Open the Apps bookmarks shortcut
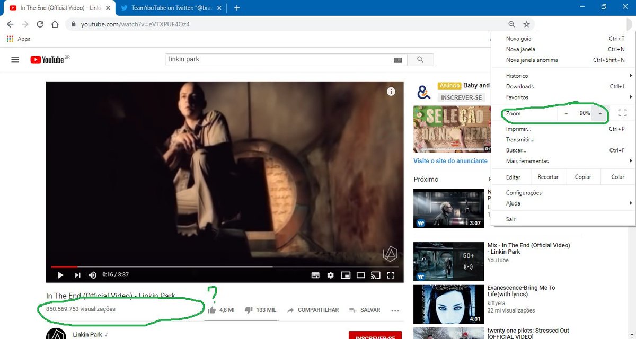 pyautogui.click(x=19, y=39)
